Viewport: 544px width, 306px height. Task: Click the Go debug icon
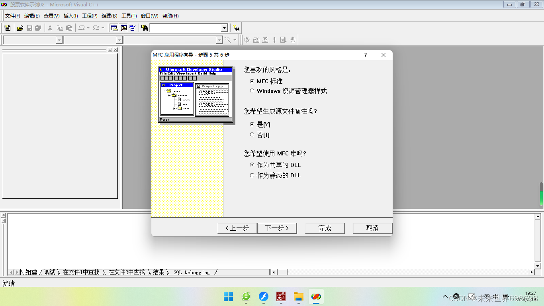point(283,40)
